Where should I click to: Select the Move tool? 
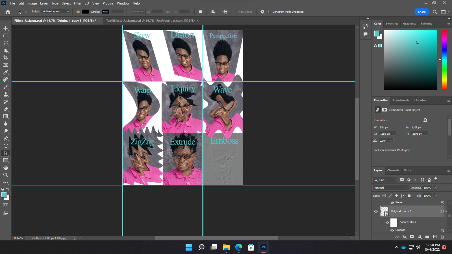tap(6, 28)
